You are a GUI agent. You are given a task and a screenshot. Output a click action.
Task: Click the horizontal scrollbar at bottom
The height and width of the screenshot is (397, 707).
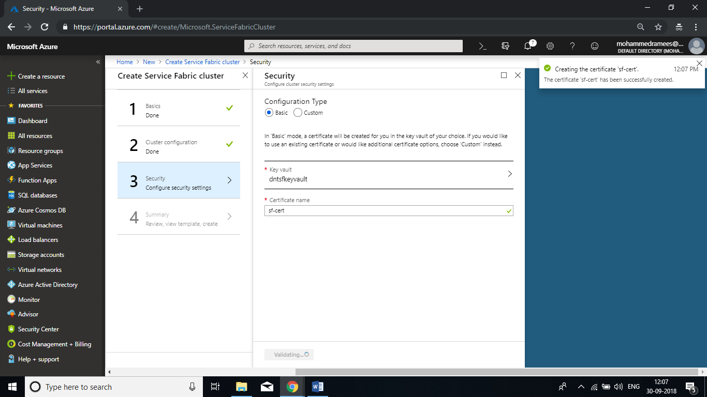click(x=496, y=372)
